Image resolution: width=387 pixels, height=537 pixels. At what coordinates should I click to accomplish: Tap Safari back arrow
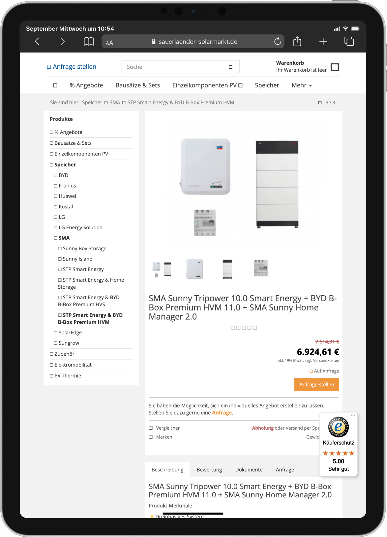click(x=37, y=41)
